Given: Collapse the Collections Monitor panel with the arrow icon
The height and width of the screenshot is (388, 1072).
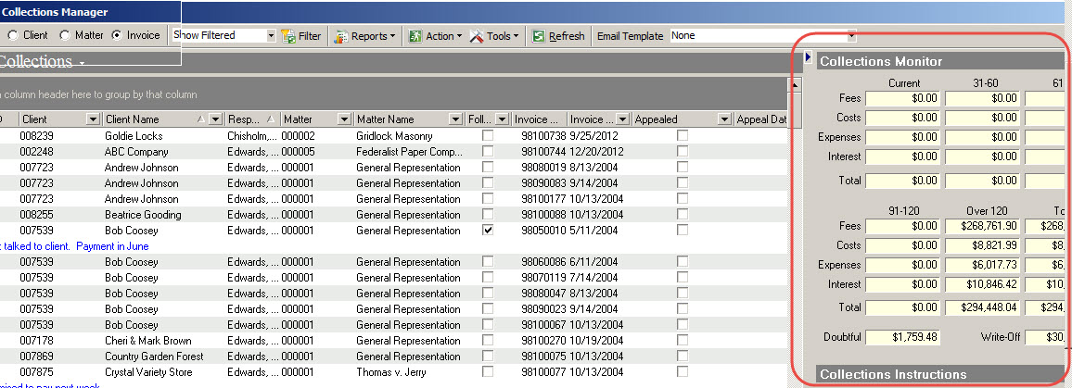Looking at the screenshot, I should [x=808, y=58].
